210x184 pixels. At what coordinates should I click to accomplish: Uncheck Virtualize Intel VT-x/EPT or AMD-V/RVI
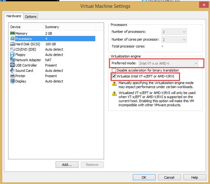point(114,76)
